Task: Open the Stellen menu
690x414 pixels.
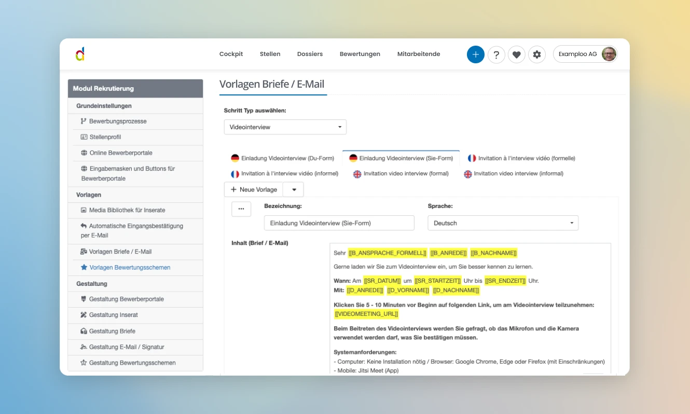Action: (270, 54)
